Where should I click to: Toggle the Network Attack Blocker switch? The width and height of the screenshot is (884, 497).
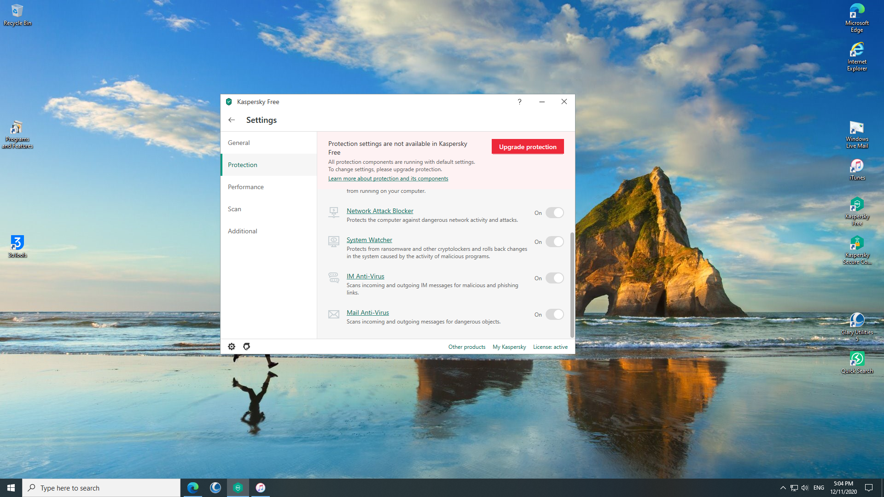(x=554, y=213)
